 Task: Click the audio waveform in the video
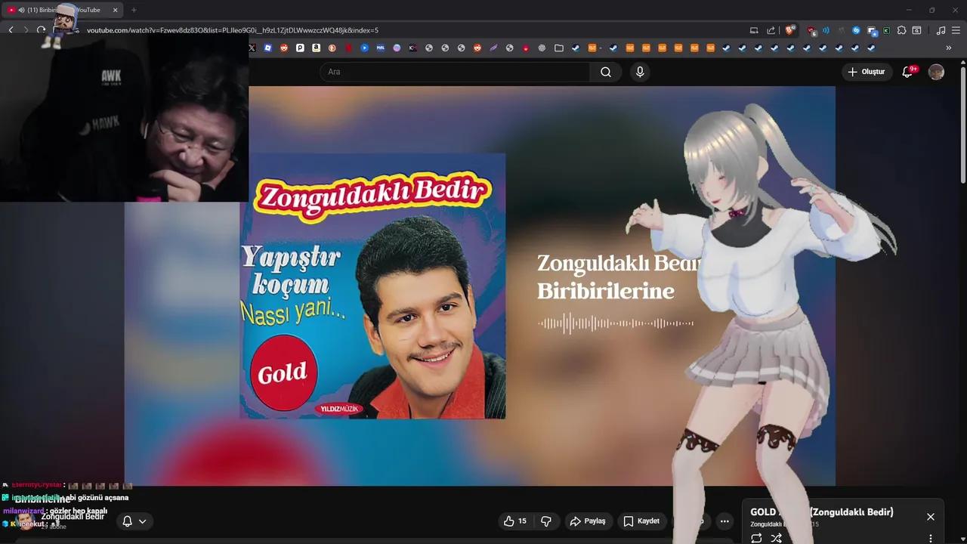pyautogui.click(x=616, y=323)
